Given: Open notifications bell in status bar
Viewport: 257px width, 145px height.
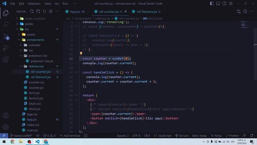Looking at the screenshot, I should [251, 136].
